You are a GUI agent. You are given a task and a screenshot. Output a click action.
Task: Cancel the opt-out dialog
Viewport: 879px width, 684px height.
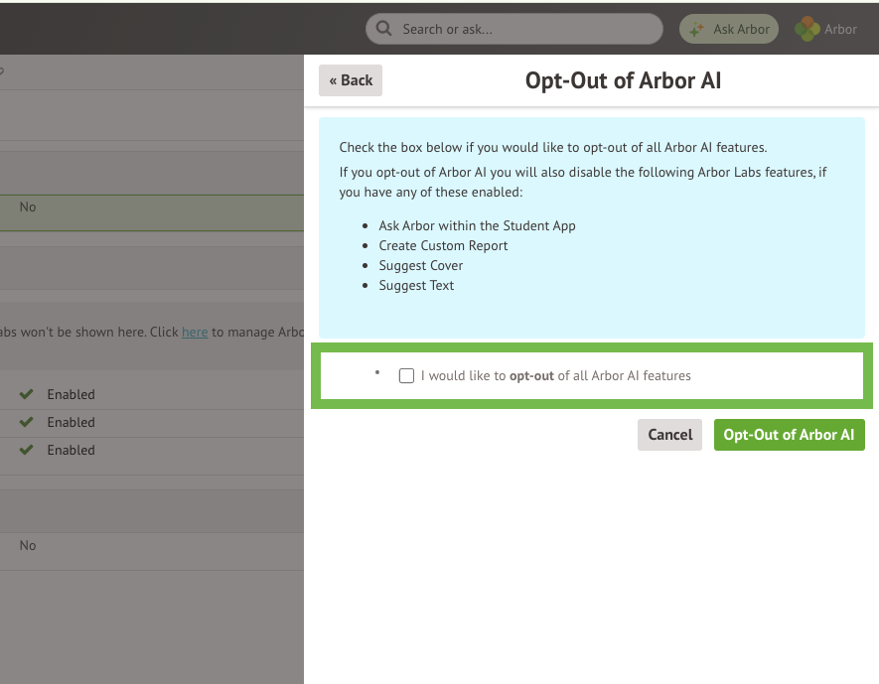tap(669, 435)
